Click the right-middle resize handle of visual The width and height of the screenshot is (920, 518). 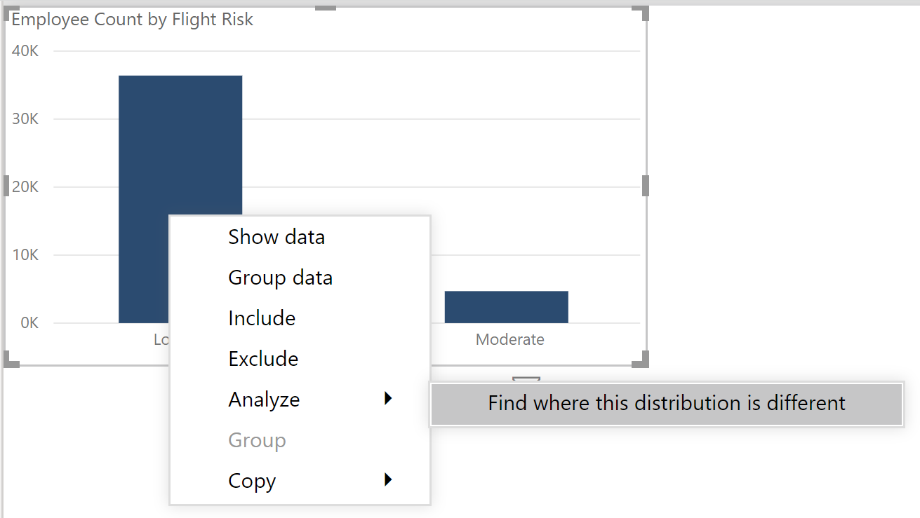click(x=646, y=186)
